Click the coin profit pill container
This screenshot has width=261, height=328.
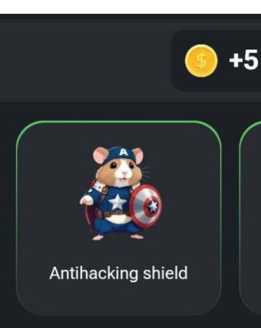216,61
